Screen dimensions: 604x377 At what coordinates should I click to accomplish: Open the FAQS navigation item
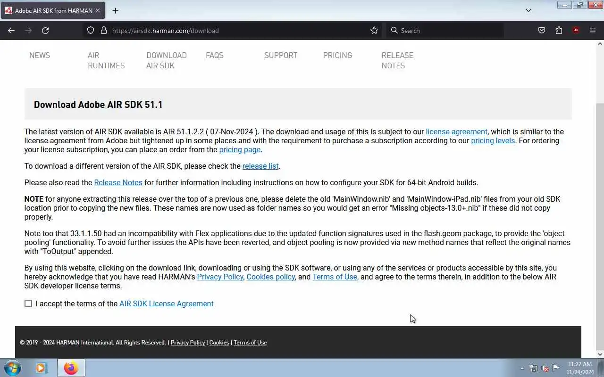pos(215,55)
